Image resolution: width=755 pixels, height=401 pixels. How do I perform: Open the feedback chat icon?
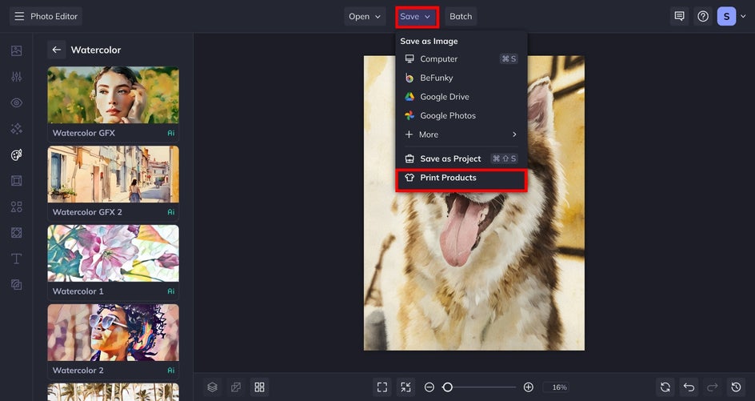[x=679, y=16]
